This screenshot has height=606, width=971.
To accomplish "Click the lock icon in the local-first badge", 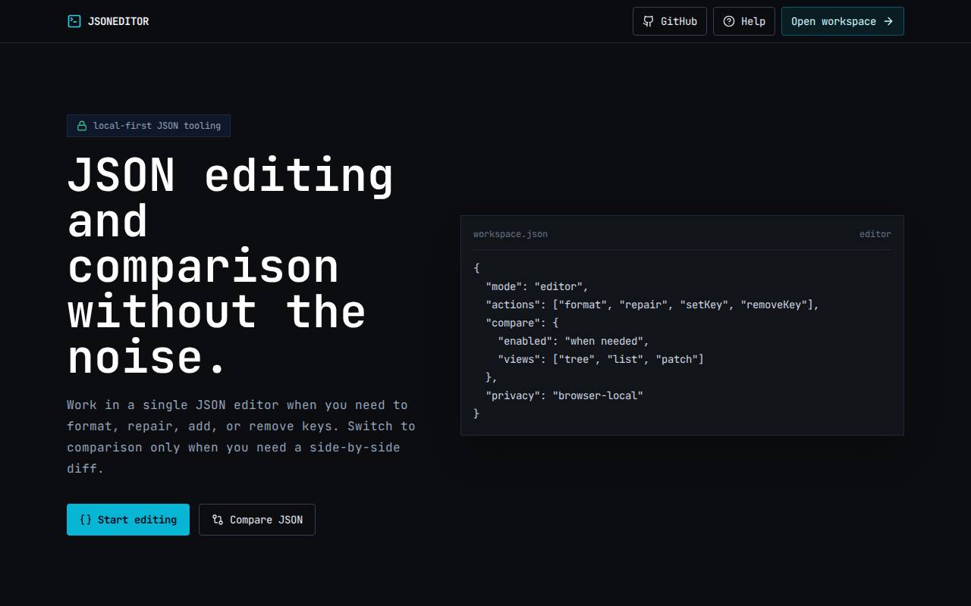I will [82, 126].
